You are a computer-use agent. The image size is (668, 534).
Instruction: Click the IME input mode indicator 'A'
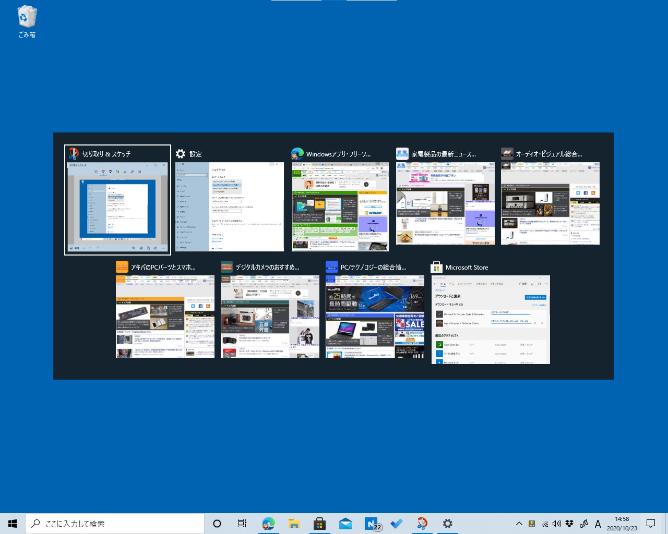click(598, 523)
